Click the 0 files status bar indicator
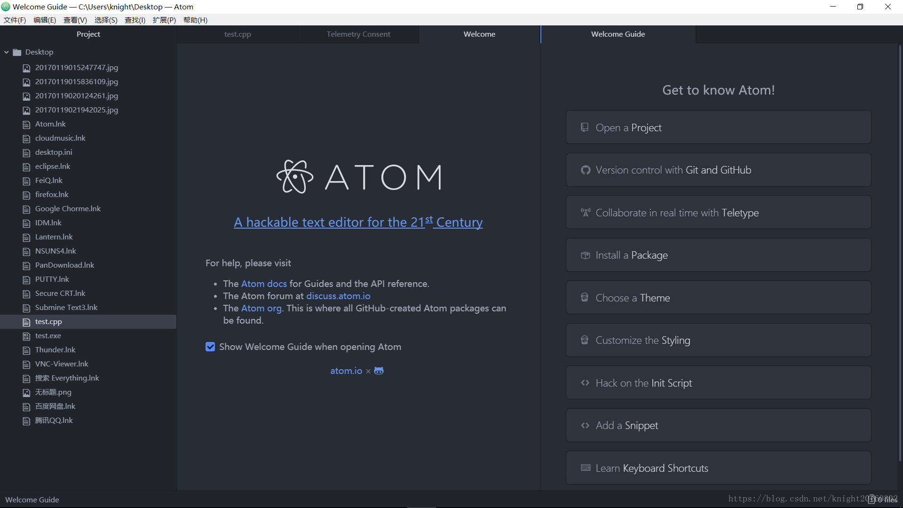Image resolution: width=903 pixels, height=508 pixels. coord(883,500)
